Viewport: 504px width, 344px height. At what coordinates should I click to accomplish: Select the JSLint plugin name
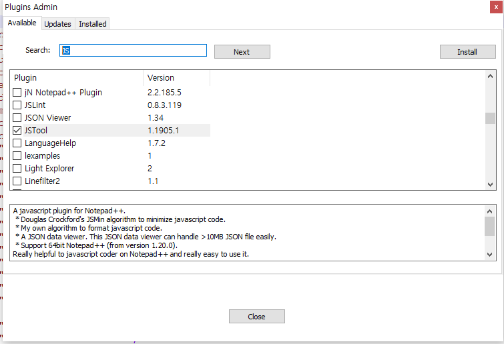[x=35, y=105]
